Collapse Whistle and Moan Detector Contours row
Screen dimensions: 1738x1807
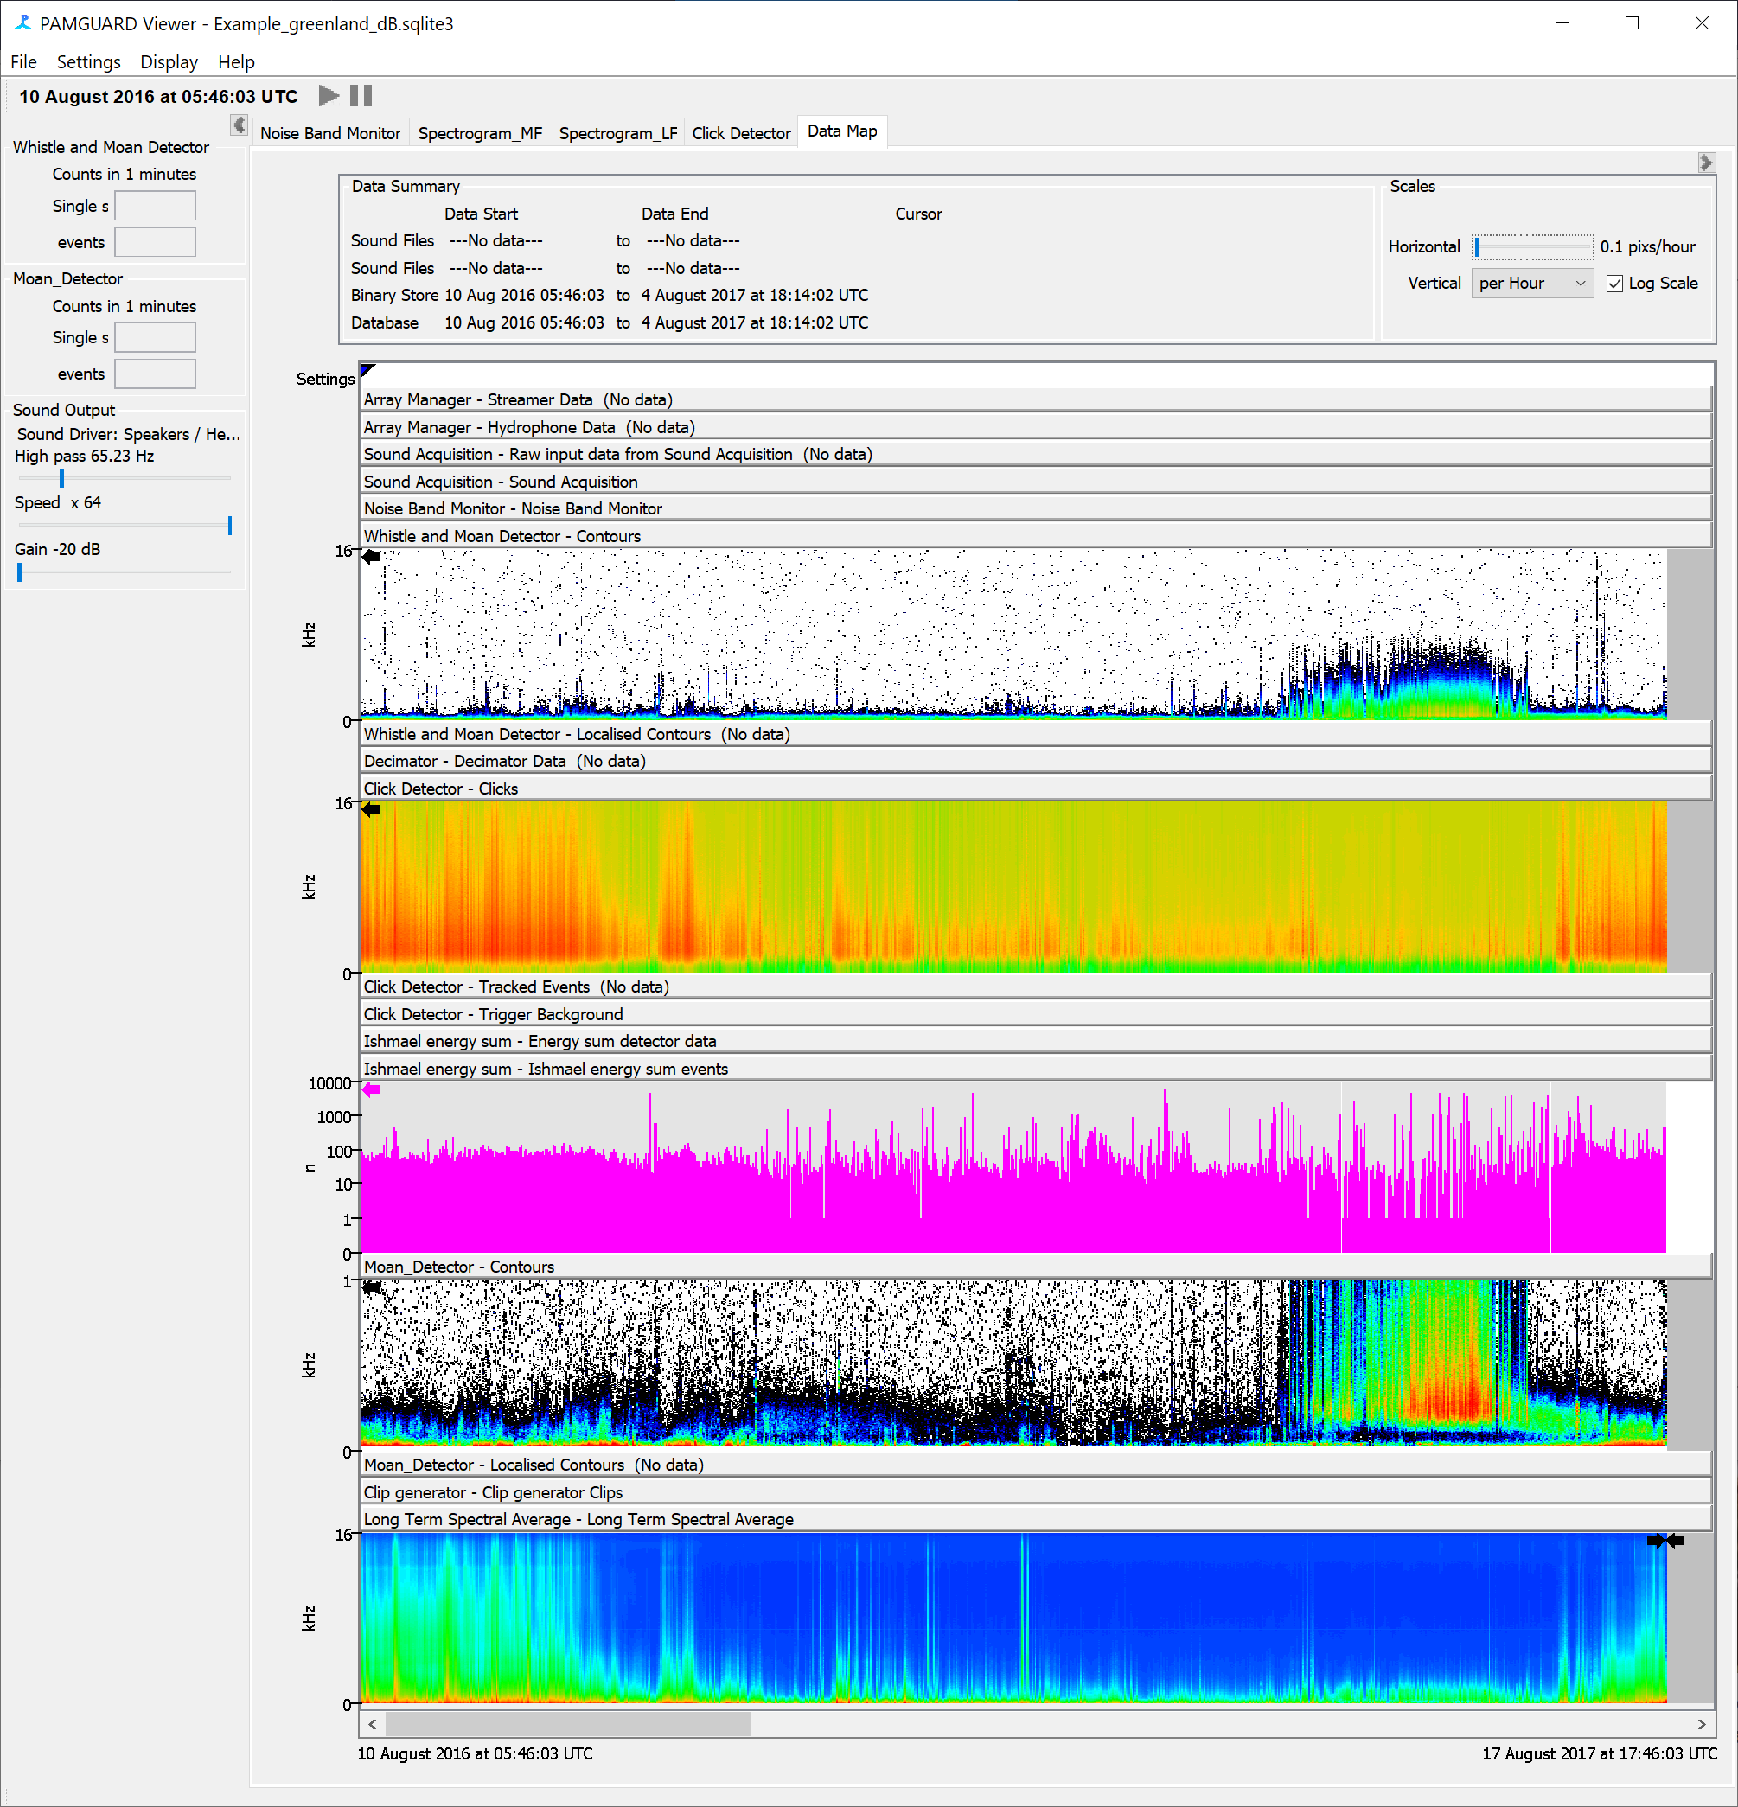(x=1035, y=537)
